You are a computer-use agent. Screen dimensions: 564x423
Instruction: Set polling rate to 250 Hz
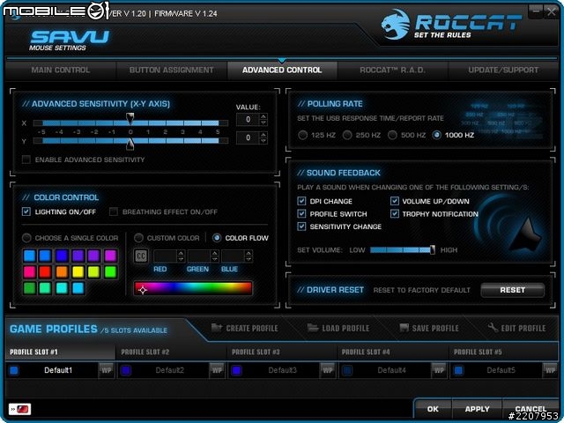[347, 135]
